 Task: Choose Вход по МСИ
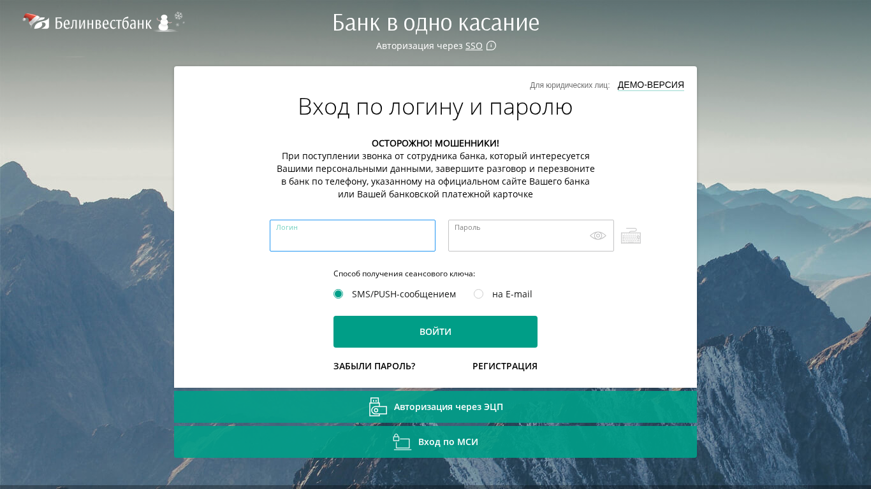point(435,442)
